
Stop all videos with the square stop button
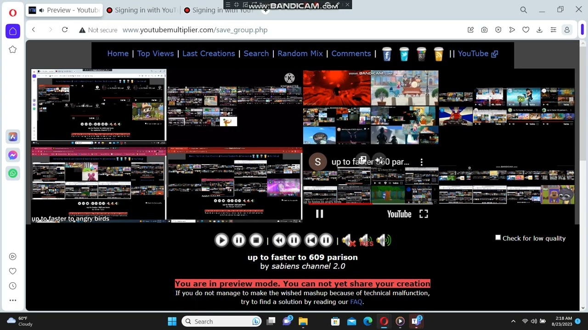click(x=256, y=240)
